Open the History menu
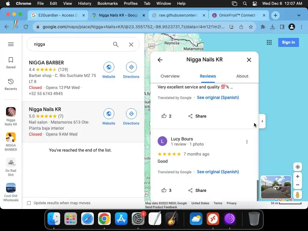The height and width of the screenshot is (231, 308). 85,4
